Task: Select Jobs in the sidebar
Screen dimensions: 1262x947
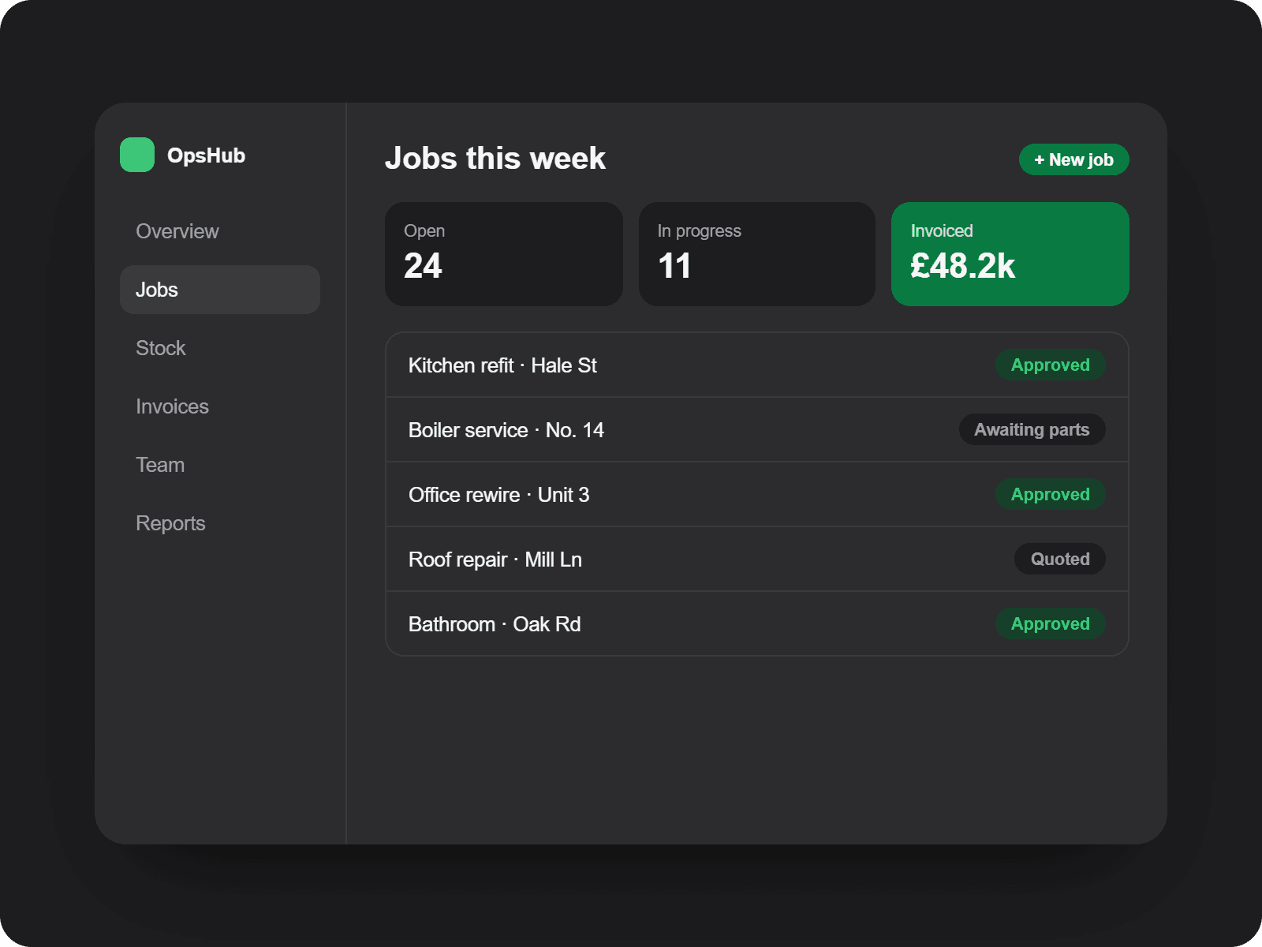Action: 220,290
